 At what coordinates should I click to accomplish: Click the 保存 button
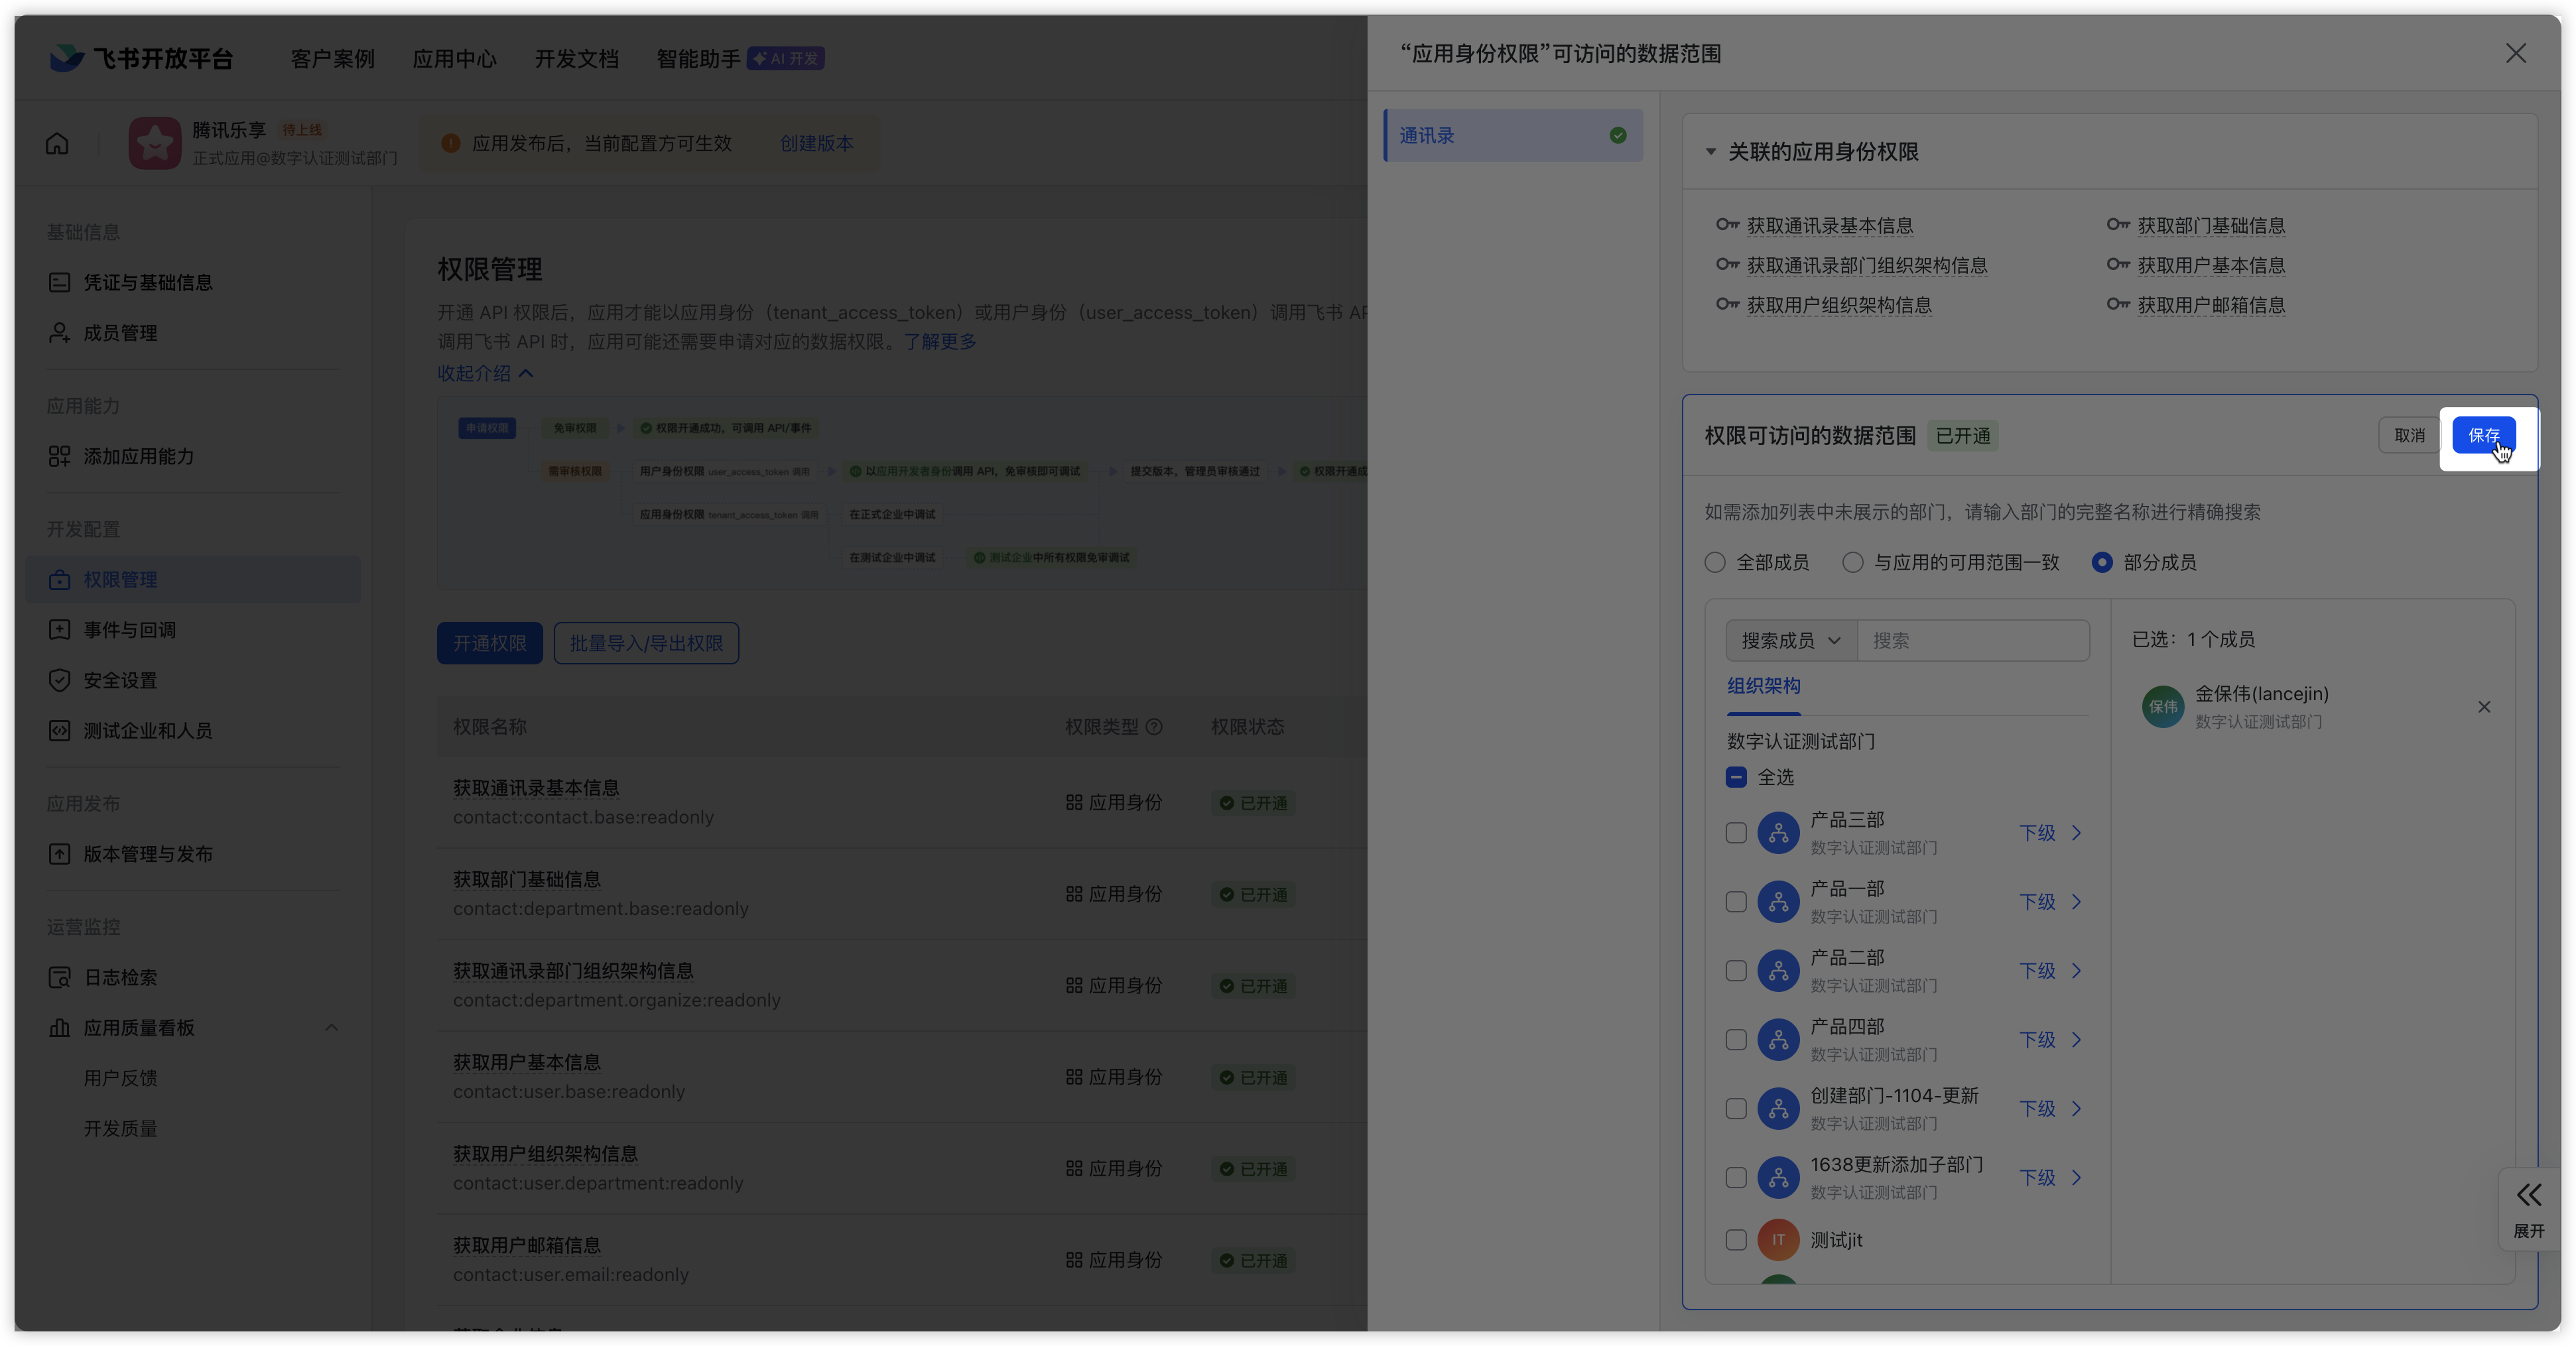2483,435
